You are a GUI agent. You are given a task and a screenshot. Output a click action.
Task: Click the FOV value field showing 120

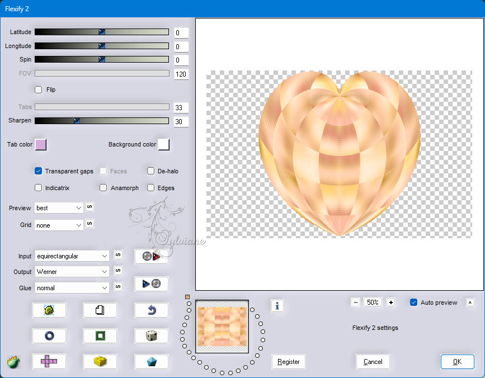point(181,74)
